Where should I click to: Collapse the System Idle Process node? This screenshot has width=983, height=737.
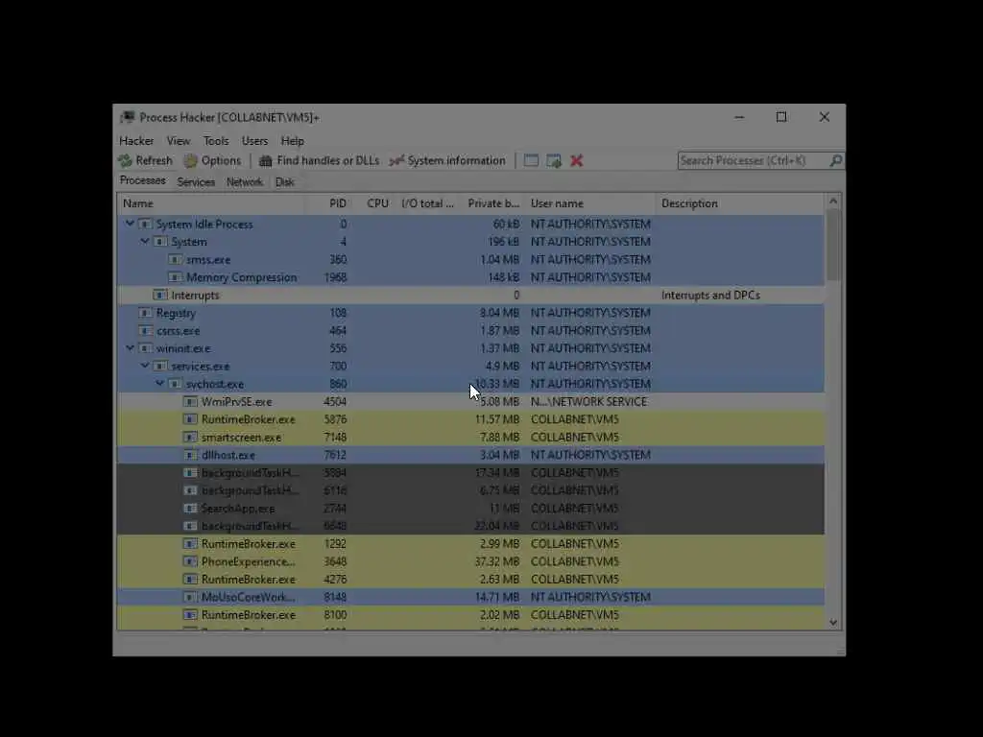[x=130, y=224]
